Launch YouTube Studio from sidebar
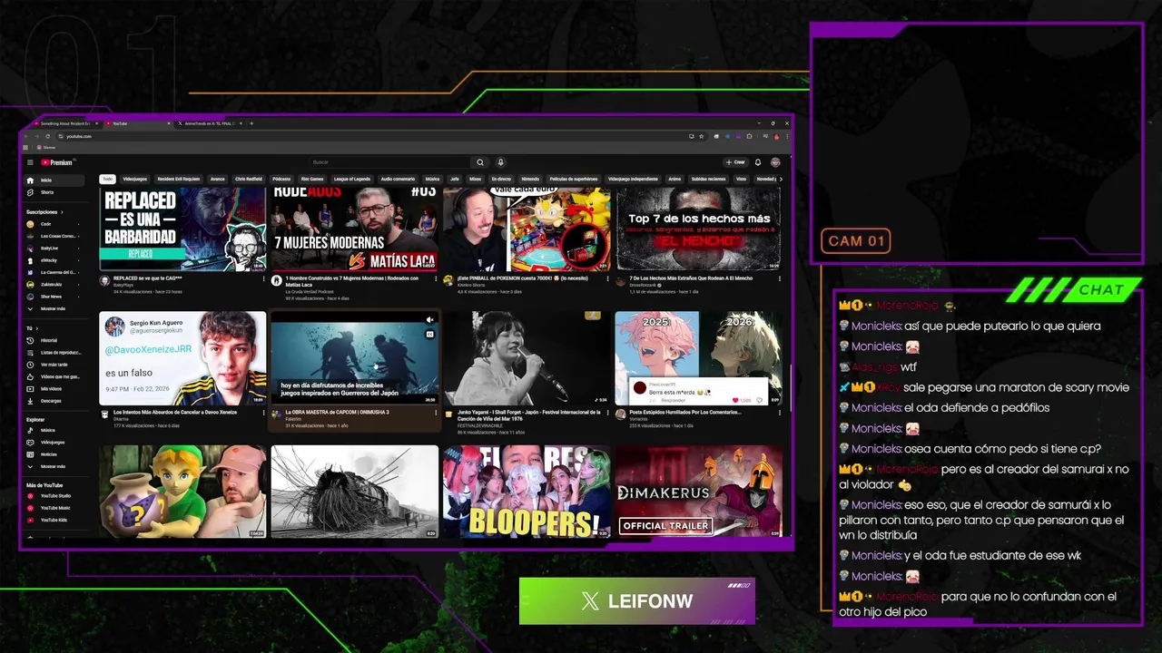Screen dimensions: 1162x653 [x=54, y=496]
